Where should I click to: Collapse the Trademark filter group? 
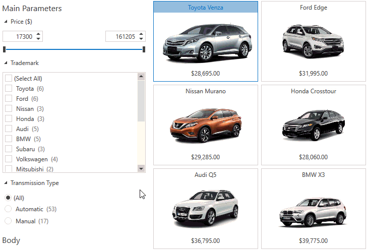click(x=6, y=63)
